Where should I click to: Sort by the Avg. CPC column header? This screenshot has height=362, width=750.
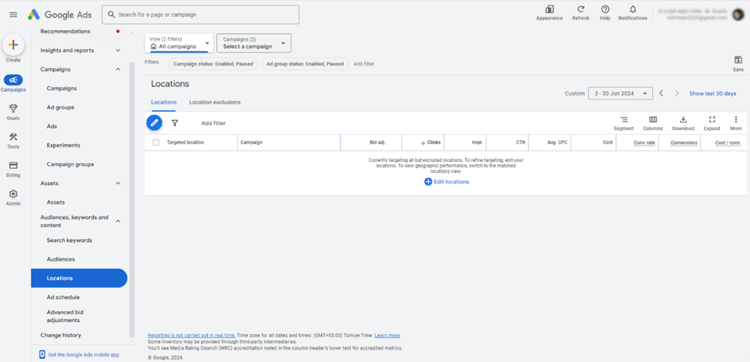[557, 142]
